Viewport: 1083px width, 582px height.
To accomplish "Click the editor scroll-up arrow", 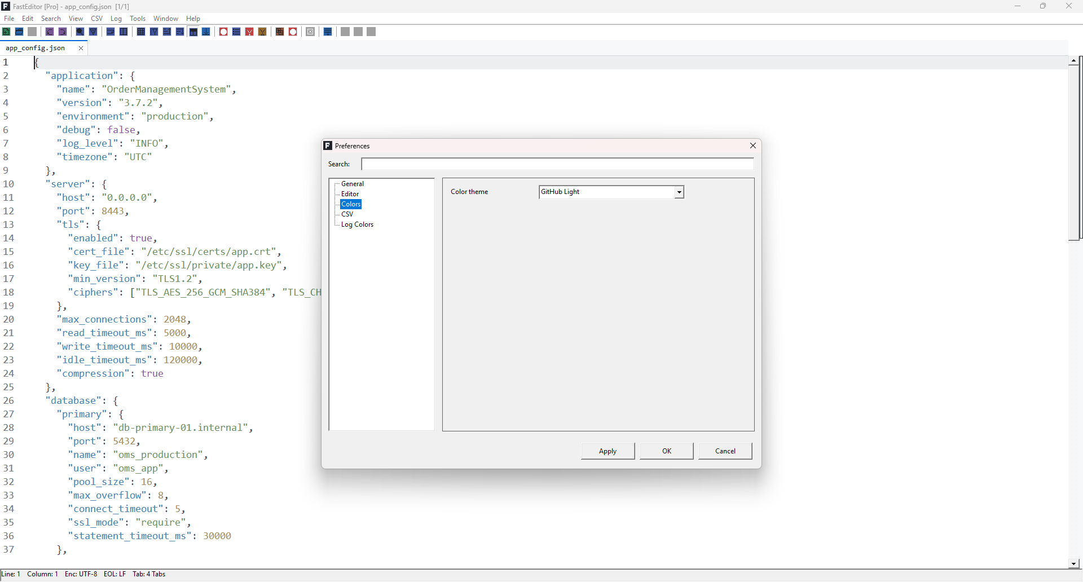I will tap(1074, 60).
